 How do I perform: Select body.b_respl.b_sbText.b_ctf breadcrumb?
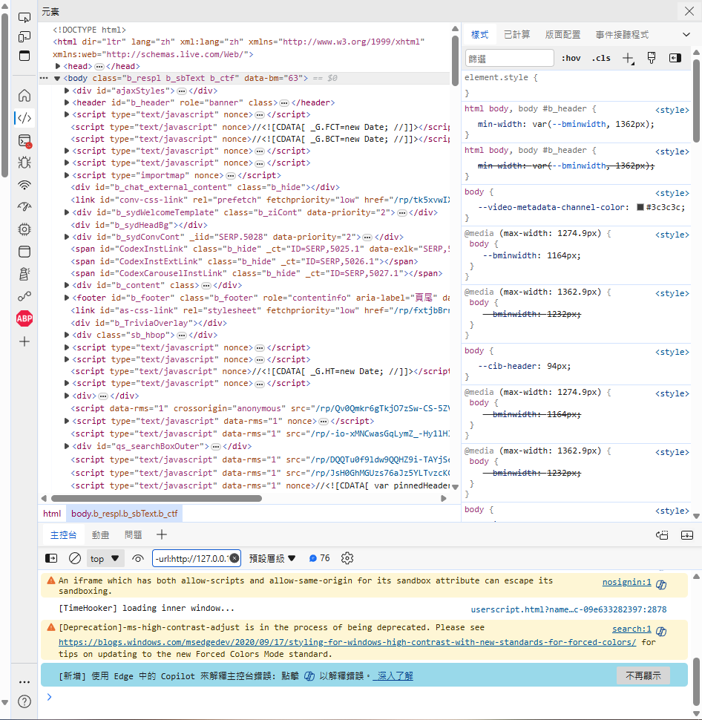[x=125, y=514]
